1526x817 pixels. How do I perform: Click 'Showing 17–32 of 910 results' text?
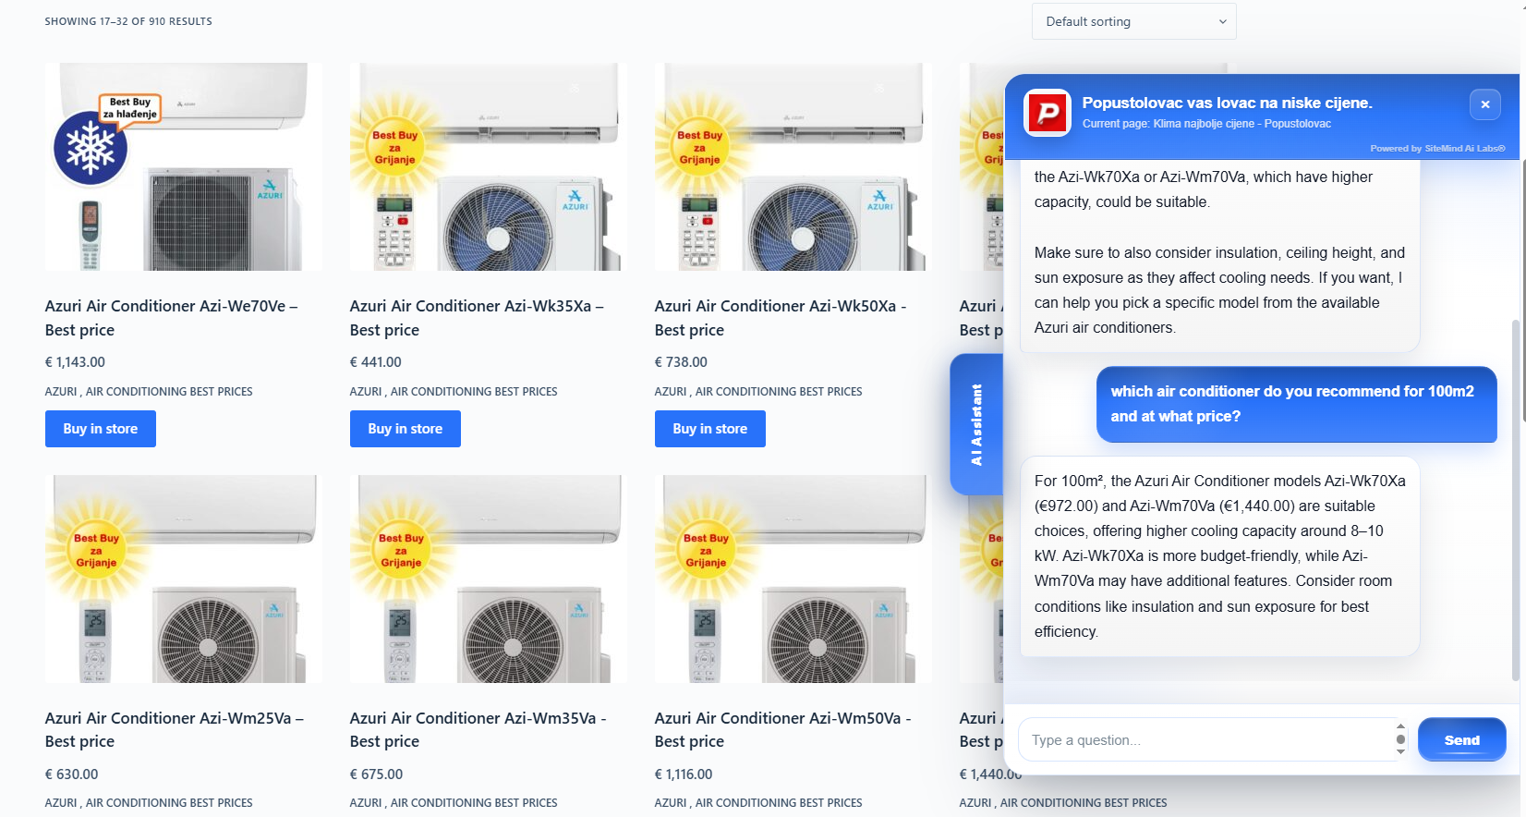click(x=128, y=21)
